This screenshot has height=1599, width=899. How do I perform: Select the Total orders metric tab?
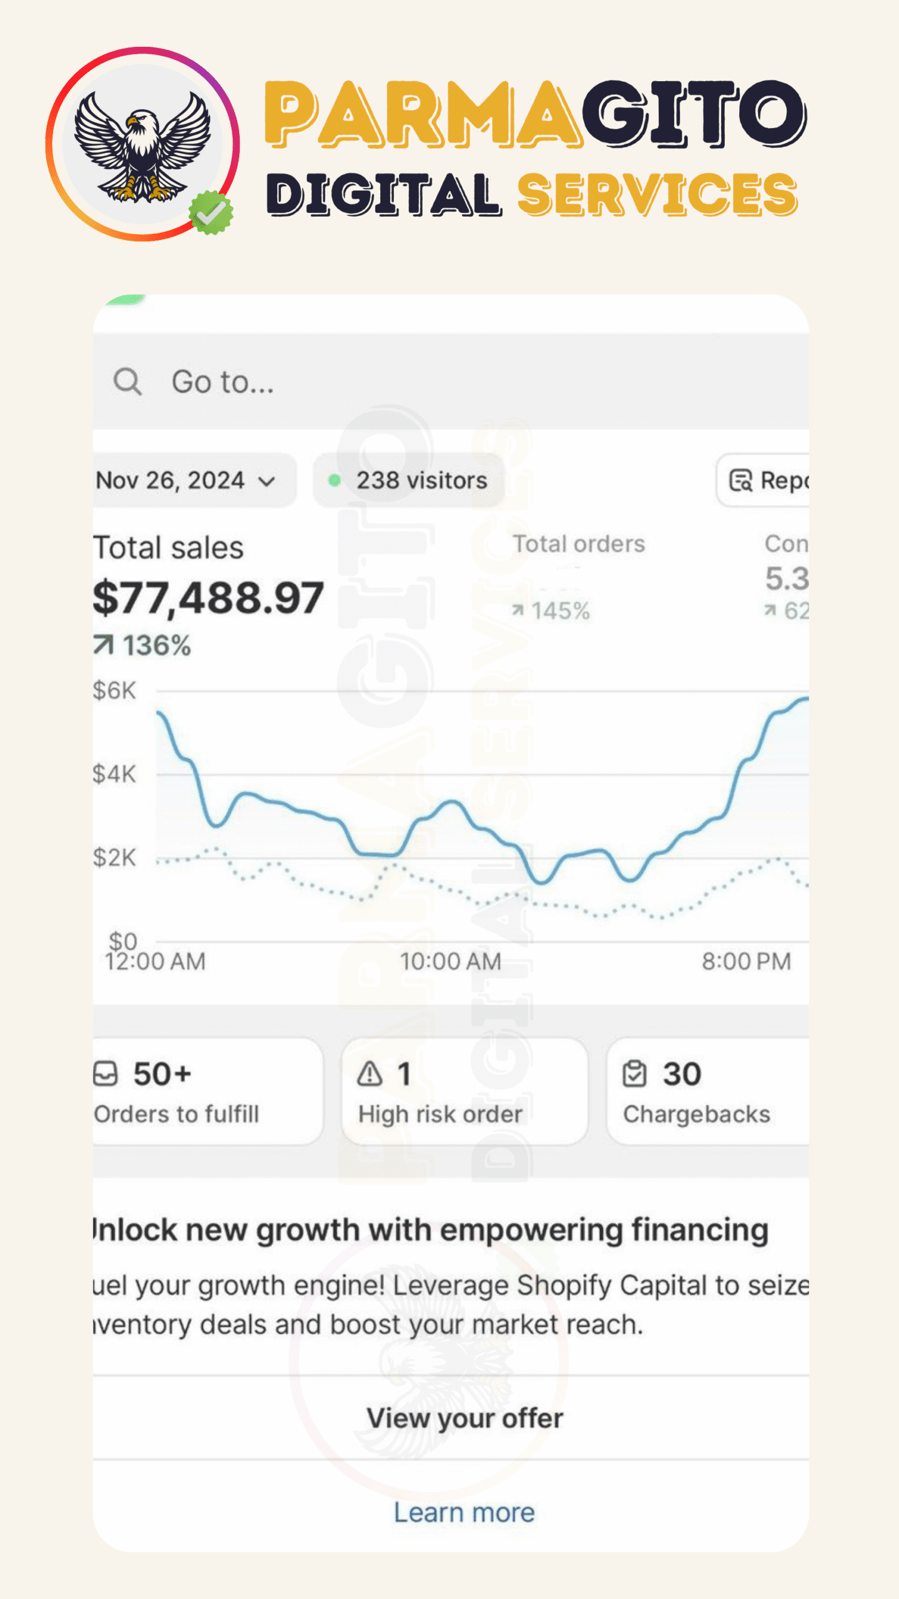578,545
